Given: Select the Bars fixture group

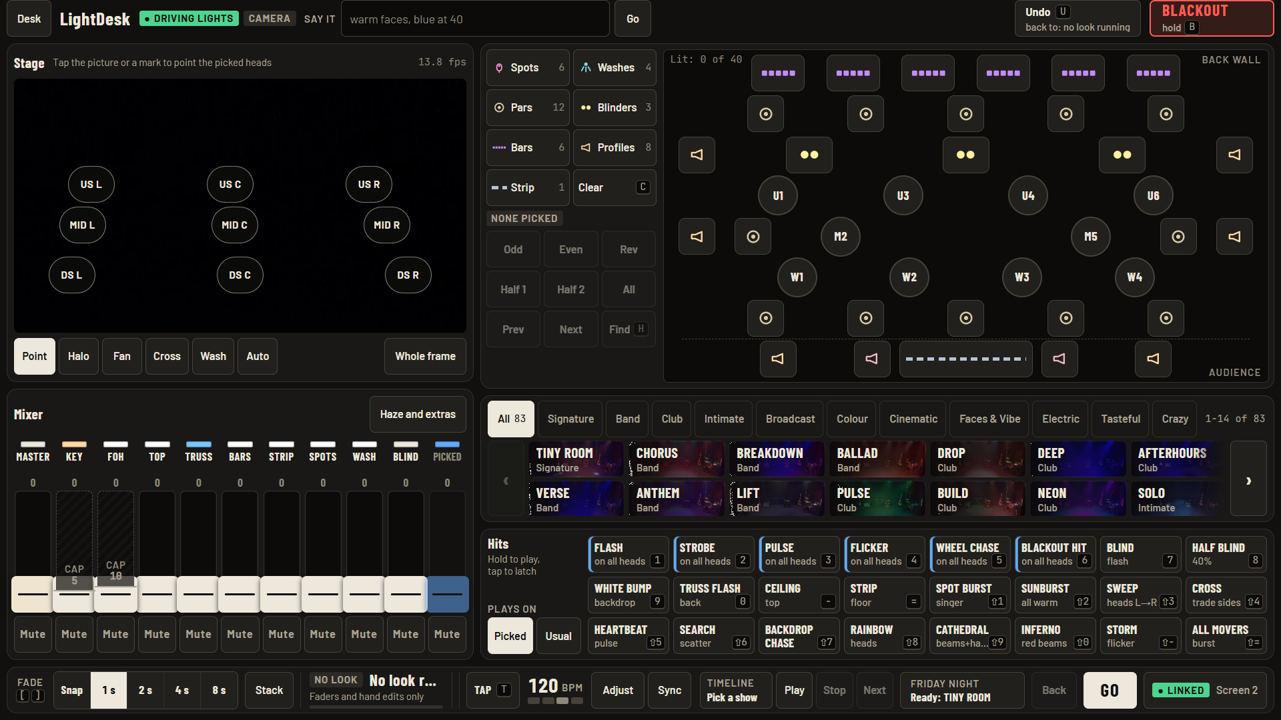Looking at the screenshot, I should click(528, 147).
